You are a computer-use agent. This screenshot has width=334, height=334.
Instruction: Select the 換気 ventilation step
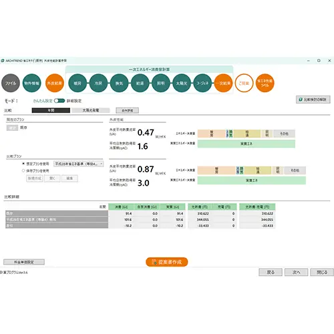point(119,83)
